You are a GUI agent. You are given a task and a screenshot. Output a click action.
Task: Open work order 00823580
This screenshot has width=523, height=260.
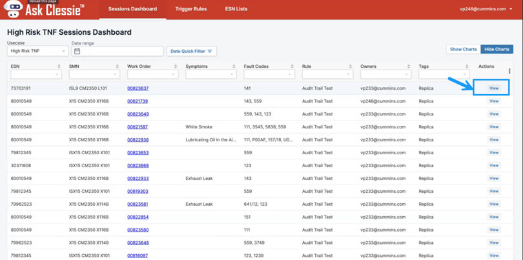pos(138,230)
